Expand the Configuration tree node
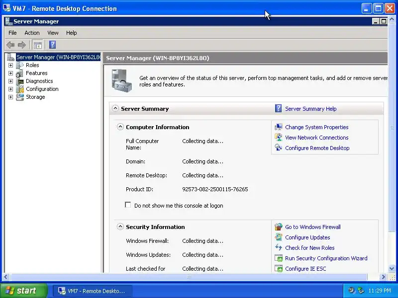 click(x=10, y=89)
